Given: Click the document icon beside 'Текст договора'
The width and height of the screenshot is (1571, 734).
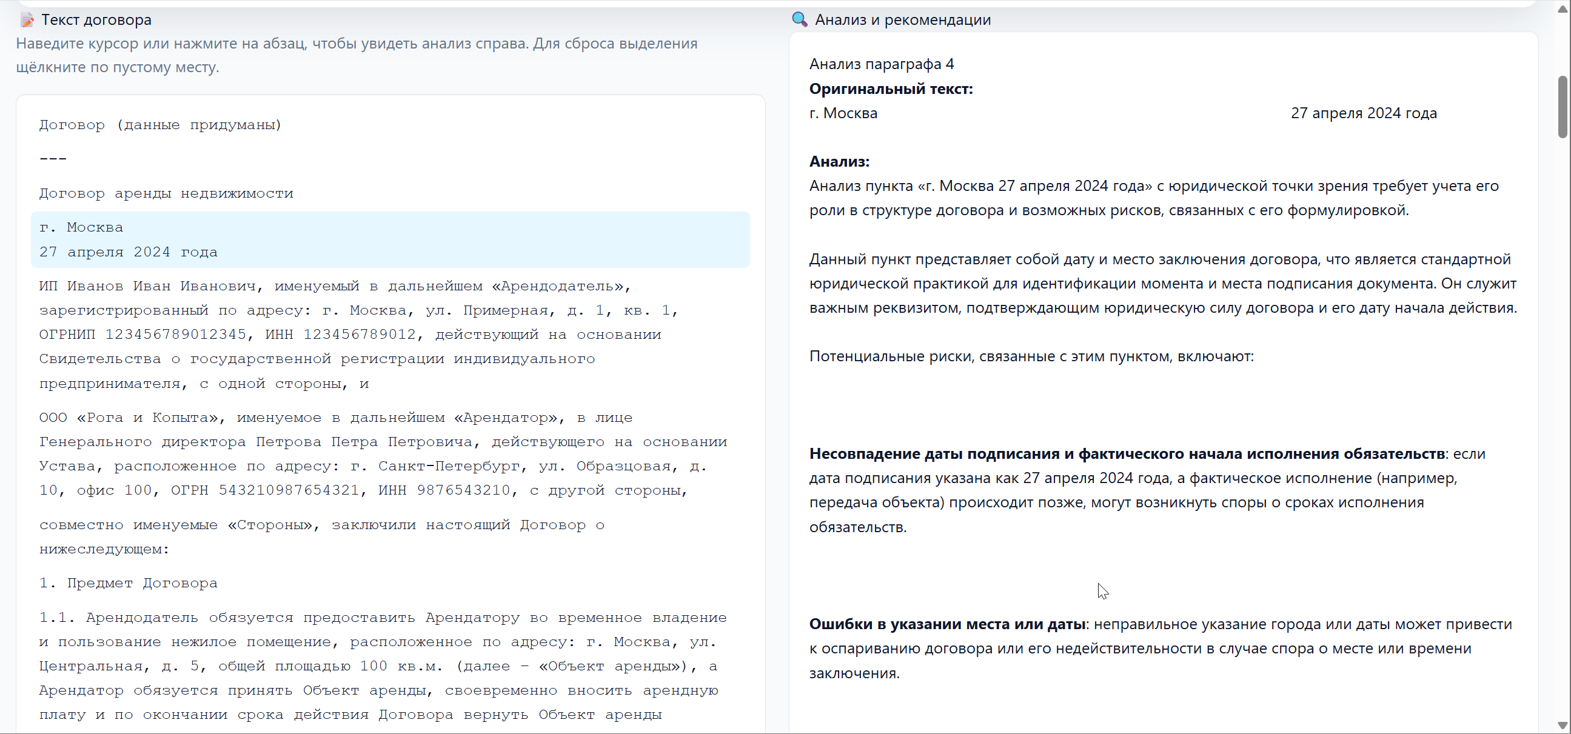Looking at the screenshot, I should coord(27,20).
